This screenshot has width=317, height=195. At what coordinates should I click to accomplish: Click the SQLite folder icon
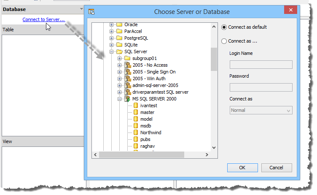(119, 45)
